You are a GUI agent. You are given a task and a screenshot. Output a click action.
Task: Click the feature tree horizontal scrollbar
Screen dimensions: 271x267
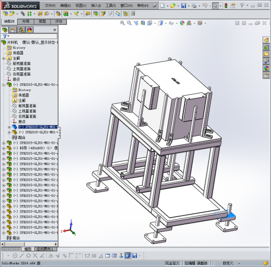pyautogui.click(x=29, y=244)
